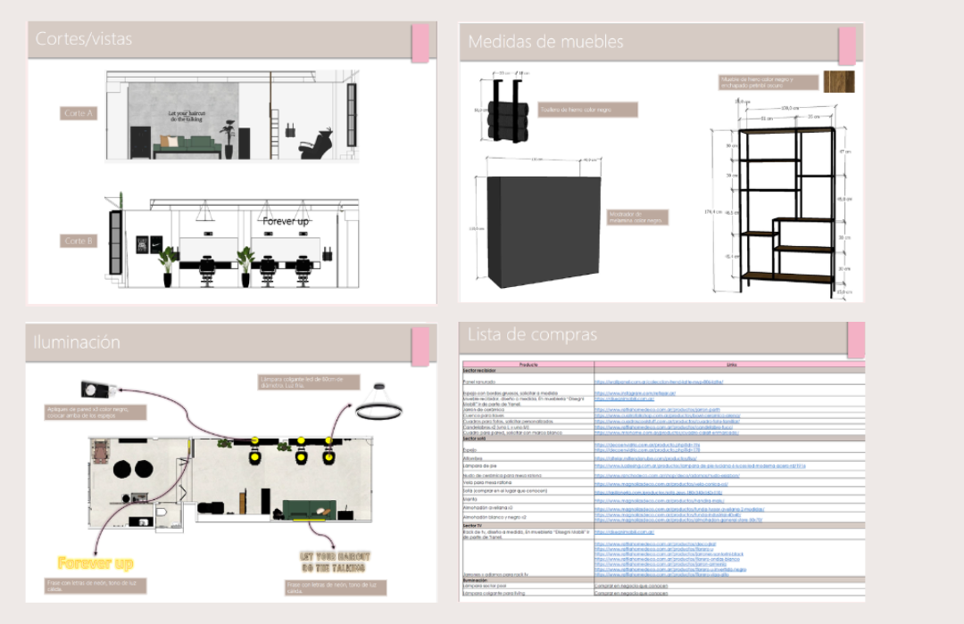Click the 'Forever up' sign in Corte B
964x624 pixels.
coord(286,221)
